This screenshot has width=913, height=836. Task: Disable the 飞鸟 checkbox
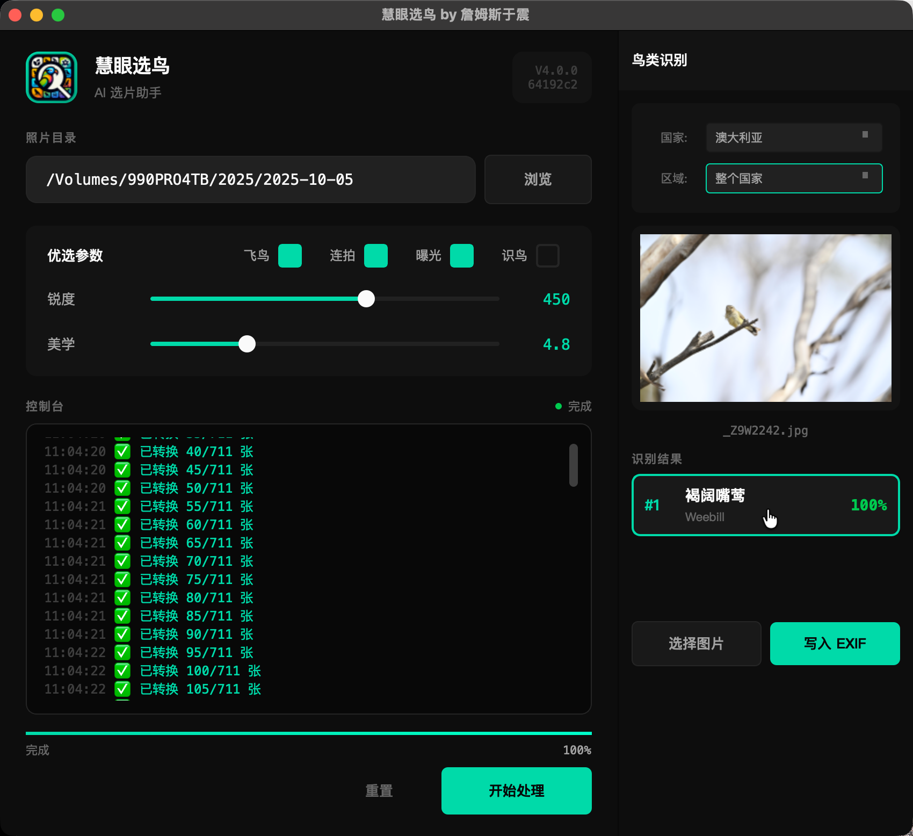click(289, 256)
